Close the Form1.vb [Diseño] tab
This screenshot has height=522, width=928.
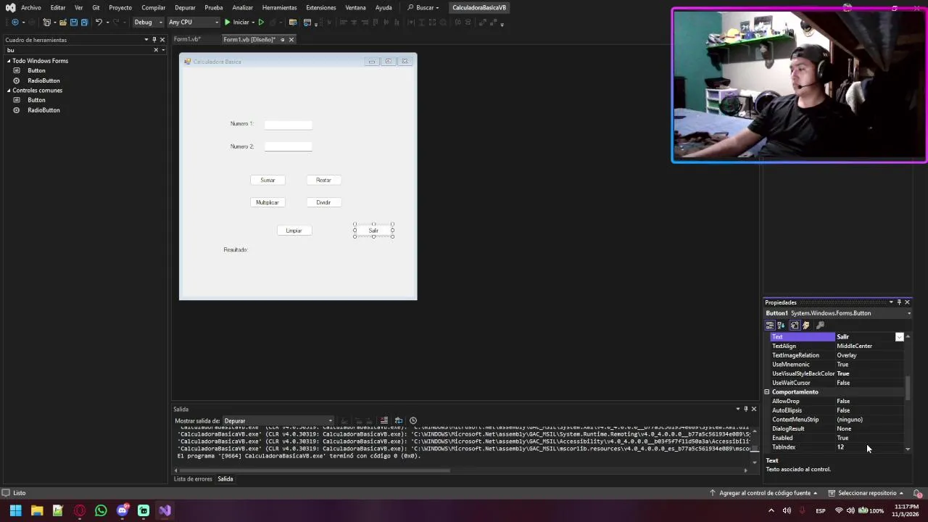tap(291, 39)
